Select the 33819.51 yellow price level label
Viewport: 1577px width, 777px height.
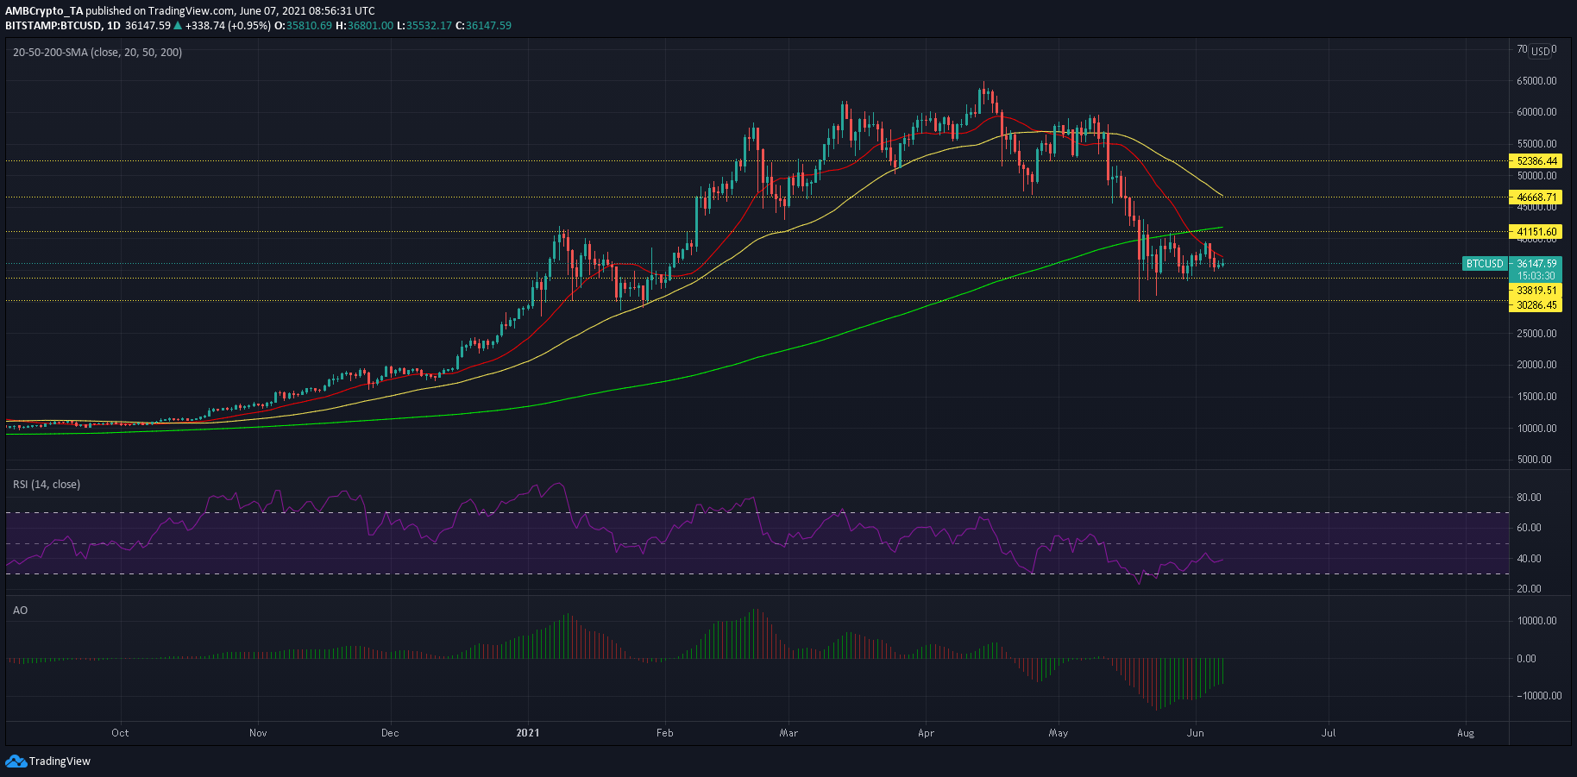pyautogui.click(x=1536, y=291)
